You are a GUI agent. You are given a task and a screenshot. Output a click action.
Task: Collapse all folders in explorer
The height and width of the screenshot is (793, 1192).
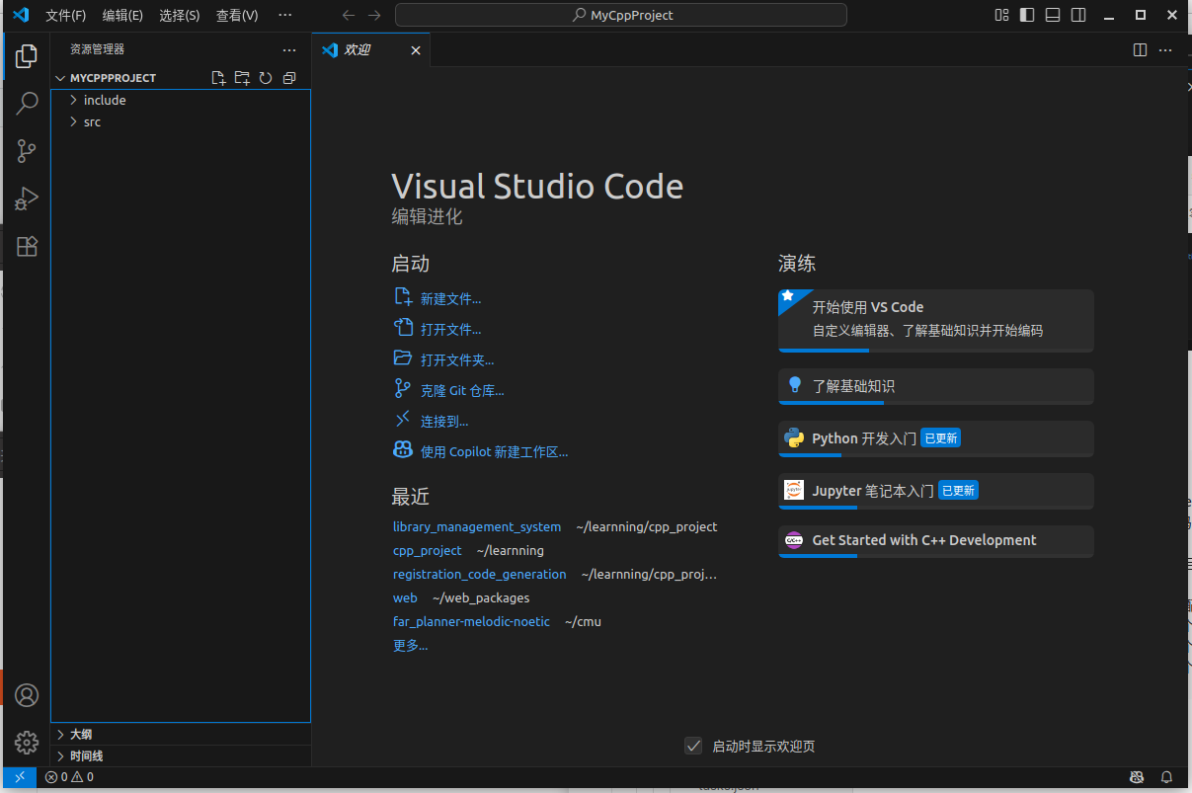point(289,78)
